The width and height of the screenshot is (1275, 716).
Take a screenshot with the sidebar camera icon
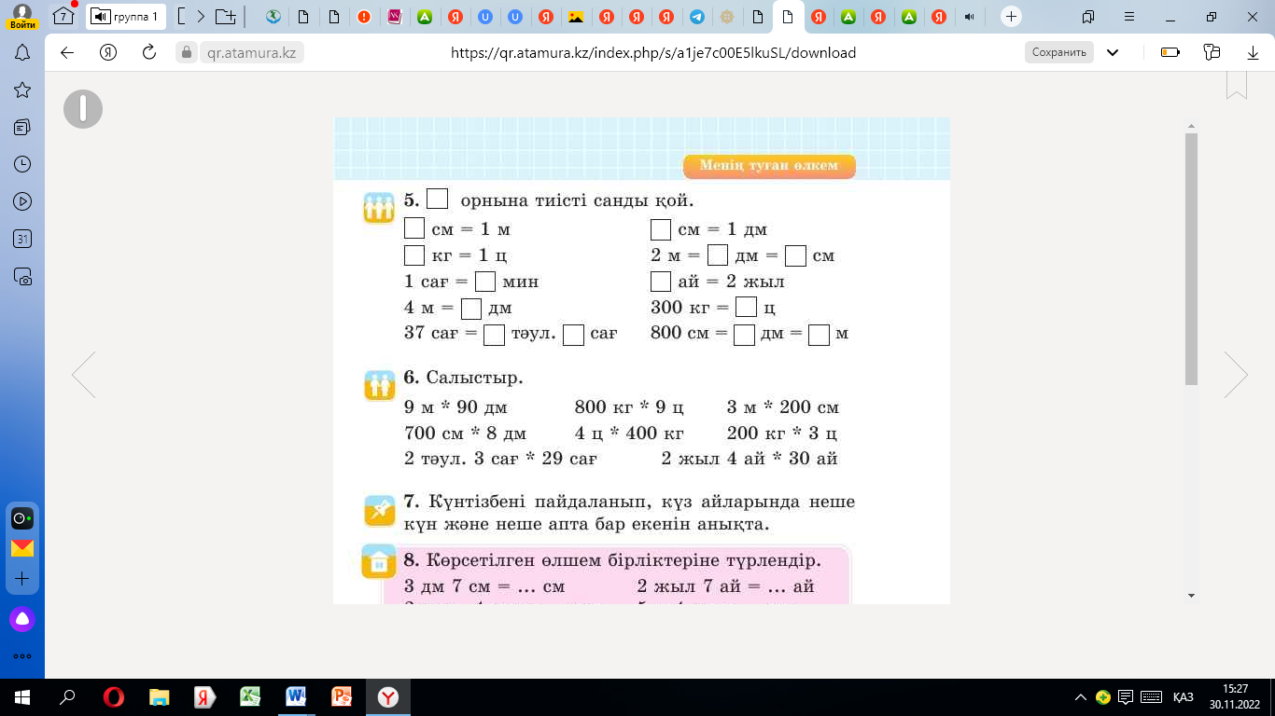(22, 276)
